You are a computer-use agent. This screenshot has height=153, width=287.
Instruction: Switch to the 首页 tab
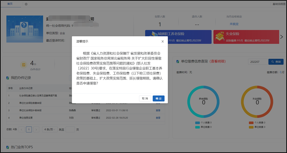click(x=11, y=4)
